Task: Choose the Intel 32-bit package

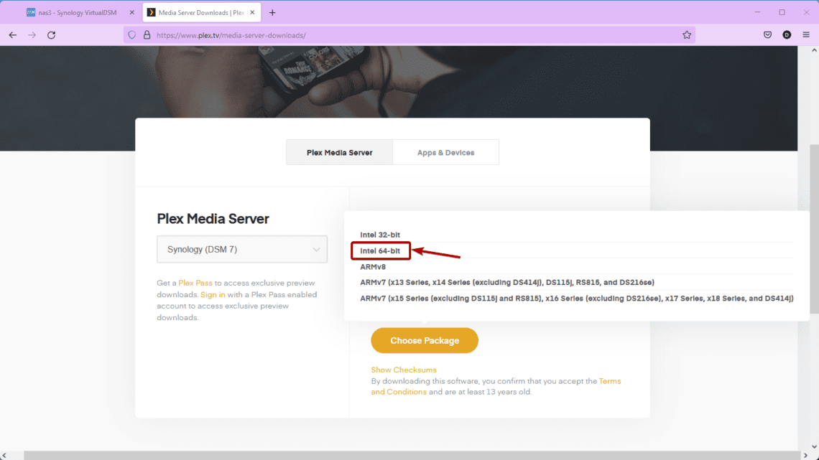Action: (x=380, y=235)
